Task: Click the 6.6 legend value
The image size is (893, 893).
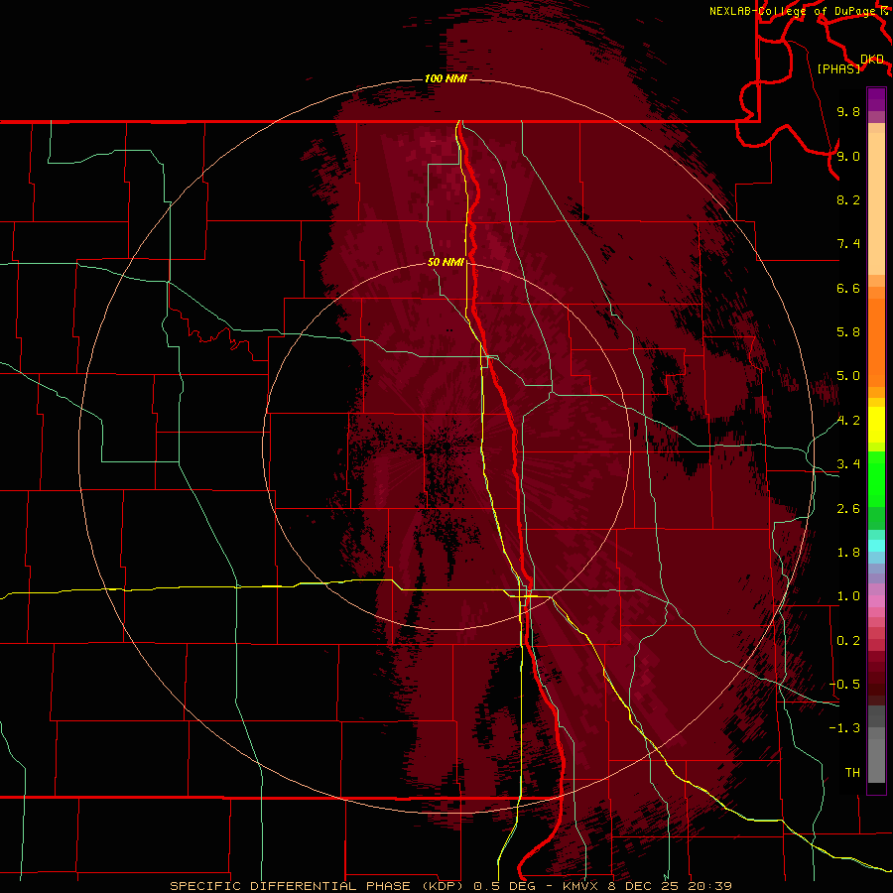Action: (848, 288)
